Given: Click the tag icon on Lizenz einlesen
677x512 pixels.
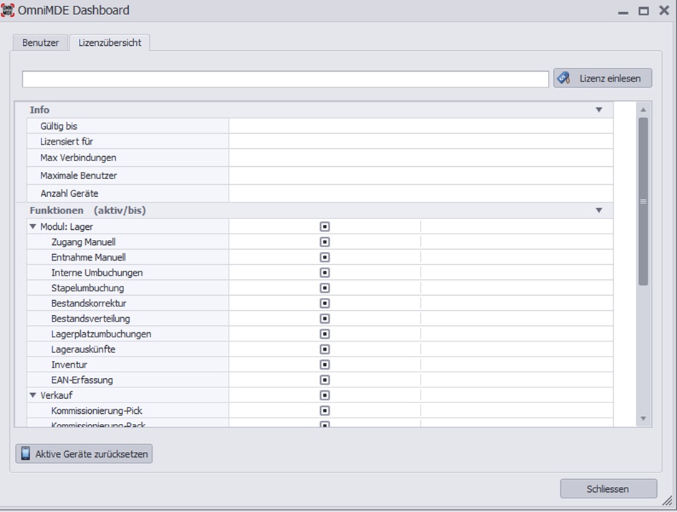Looking at the screenshot, I should tap(564, 78).
